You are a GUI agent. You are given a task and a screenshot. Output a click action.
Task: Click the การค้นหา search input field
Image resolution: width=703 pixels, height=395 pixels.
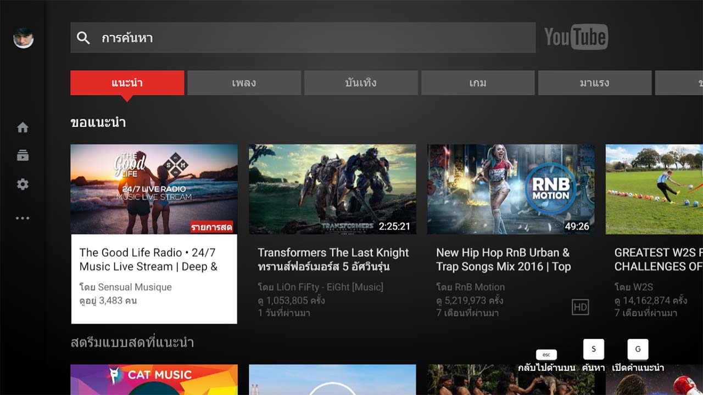[x=302, y=38]
